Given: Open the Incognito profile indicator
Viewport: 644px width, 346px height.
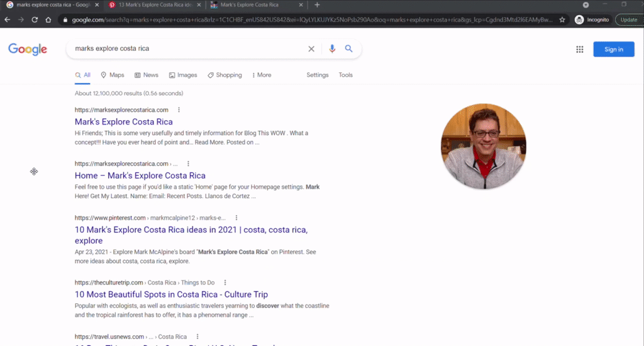Looking at the screenshot, I should [592, 20].
